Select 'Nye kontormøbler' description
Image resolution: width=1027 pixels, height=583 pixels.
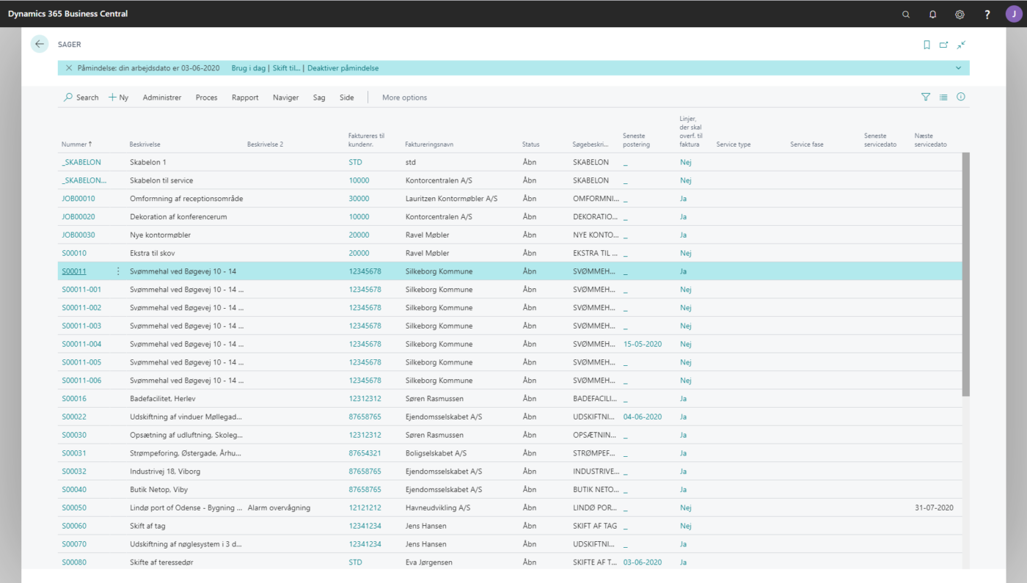pos(159,235)
